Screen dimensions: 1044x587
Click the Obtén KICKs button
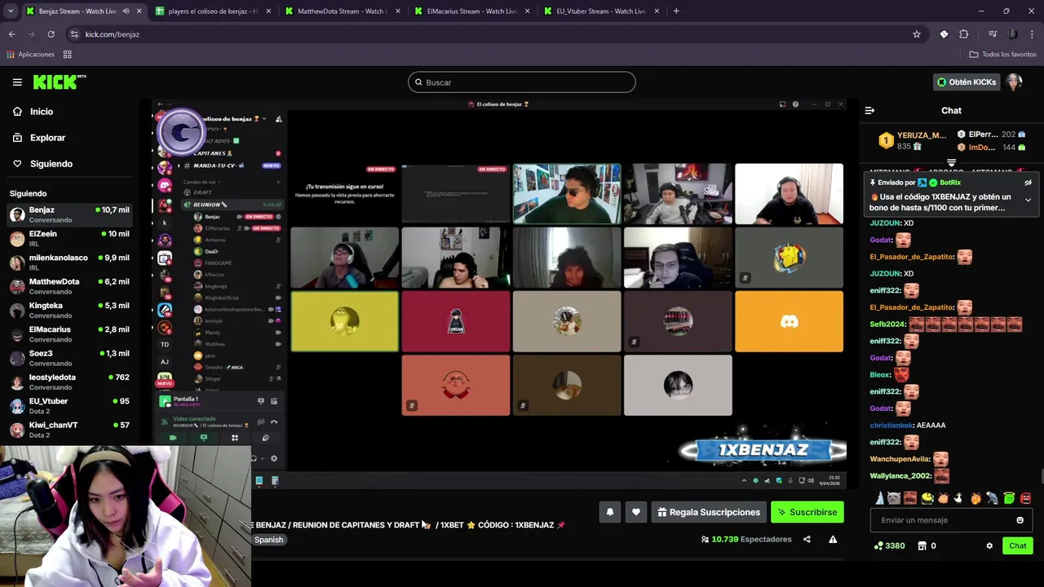967,82
